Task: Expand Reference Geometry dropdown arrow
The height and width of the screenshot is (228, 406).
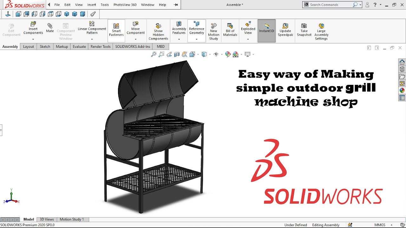Action: click(196, 39)
